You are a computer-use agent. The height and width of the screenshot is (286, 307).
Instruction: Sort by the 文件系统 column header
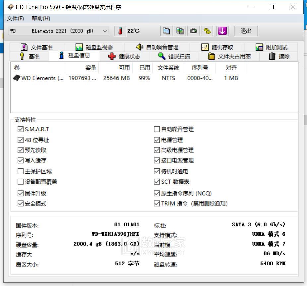(x=168, y=68)
